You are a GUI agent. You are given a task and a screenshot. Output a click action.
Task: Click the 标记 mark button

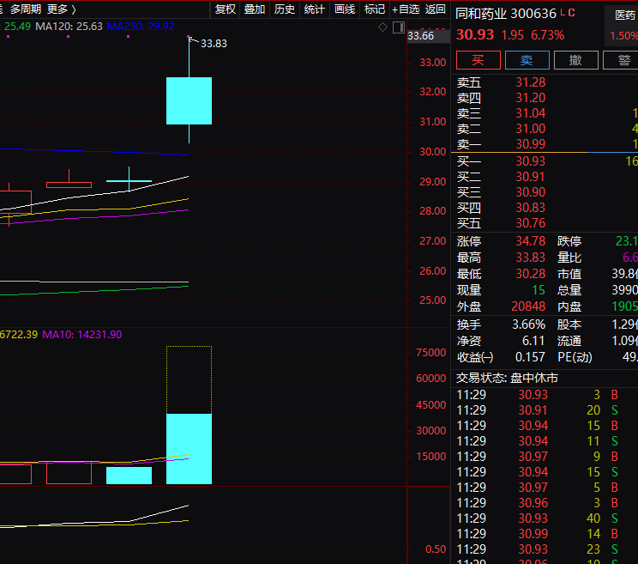pos(375,9)
